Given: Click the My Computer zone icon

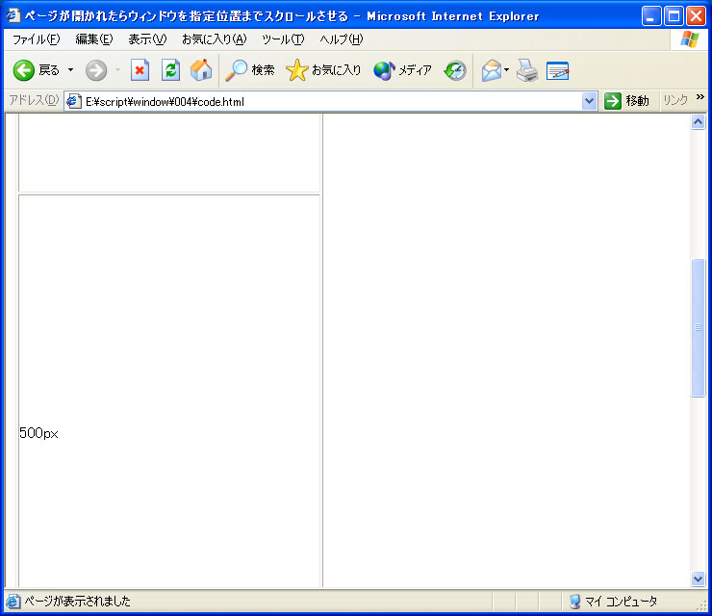Looking at the screenshot, I should [x=574, y=602].
